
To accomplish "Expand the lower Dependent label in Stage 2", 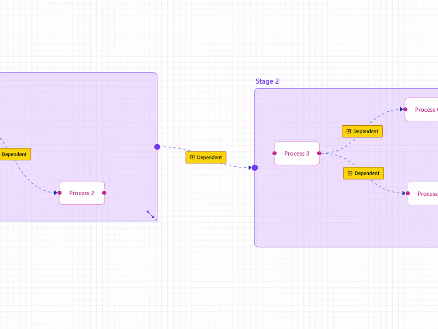I will 350,173.
